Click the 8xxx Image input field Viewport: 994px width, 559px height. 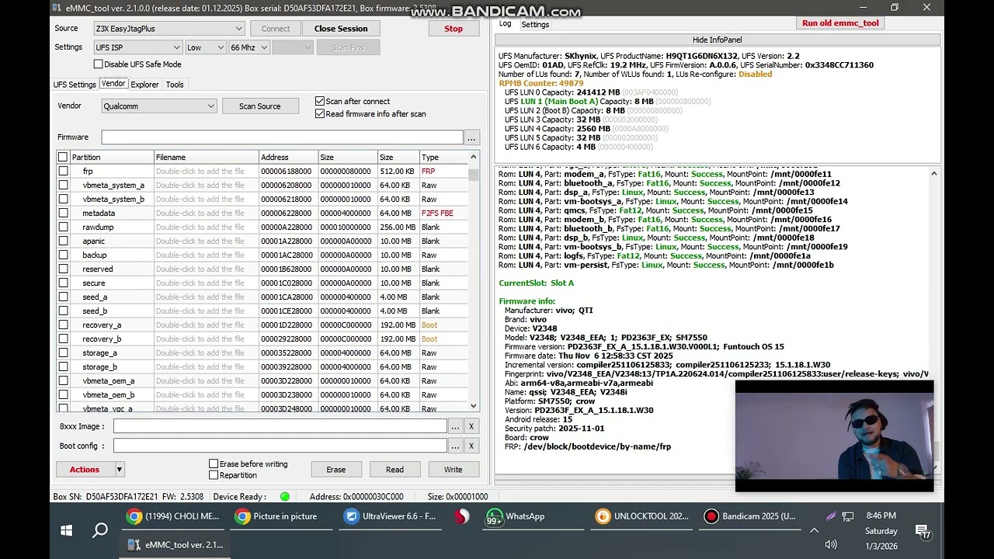280,426
